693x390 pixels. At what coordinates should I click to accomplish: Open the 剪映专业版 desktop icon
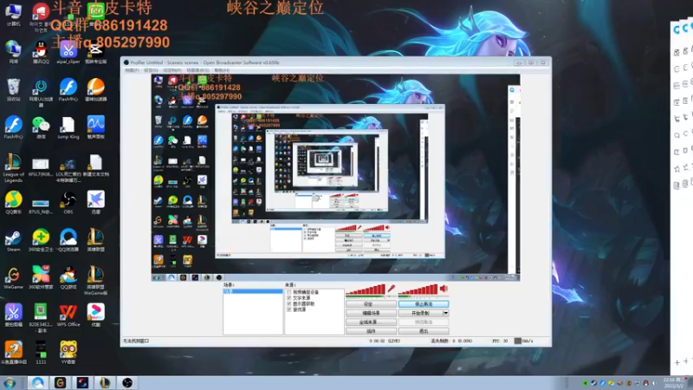(x=95, y=52)
